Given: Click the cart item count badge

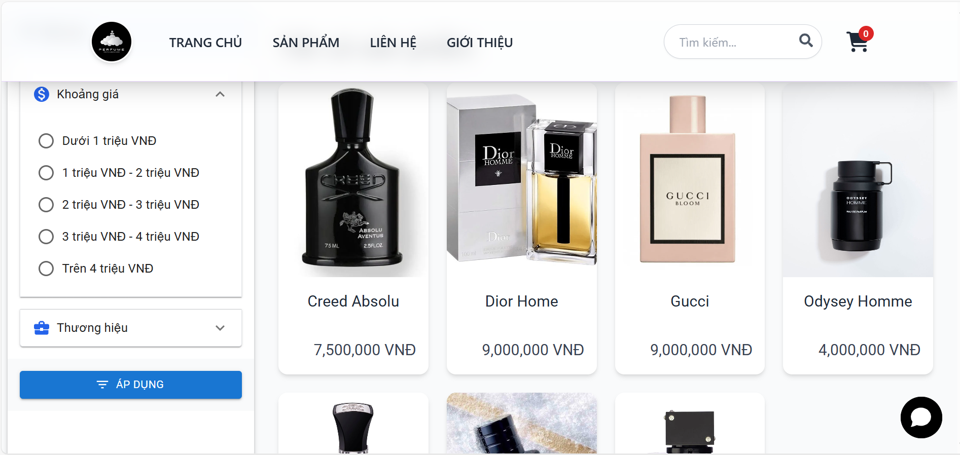Looking at the screenshot, I should [x=866, y=33].
